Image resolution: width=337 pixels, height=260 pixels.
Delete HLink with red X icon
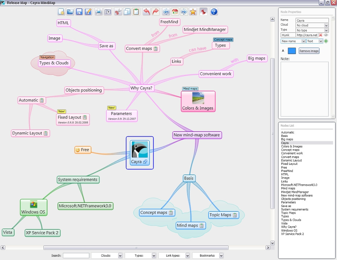click(x=321, y=35)
